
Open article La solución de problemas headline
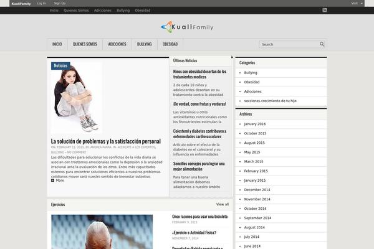[106, 141]
